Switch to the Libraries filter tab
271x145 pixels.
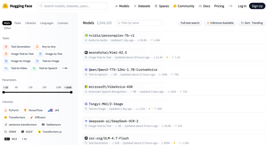click(x=31, y=23)
